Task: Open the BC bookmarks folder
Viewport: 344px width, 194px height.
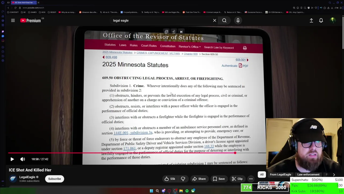Action: point(23,12)
